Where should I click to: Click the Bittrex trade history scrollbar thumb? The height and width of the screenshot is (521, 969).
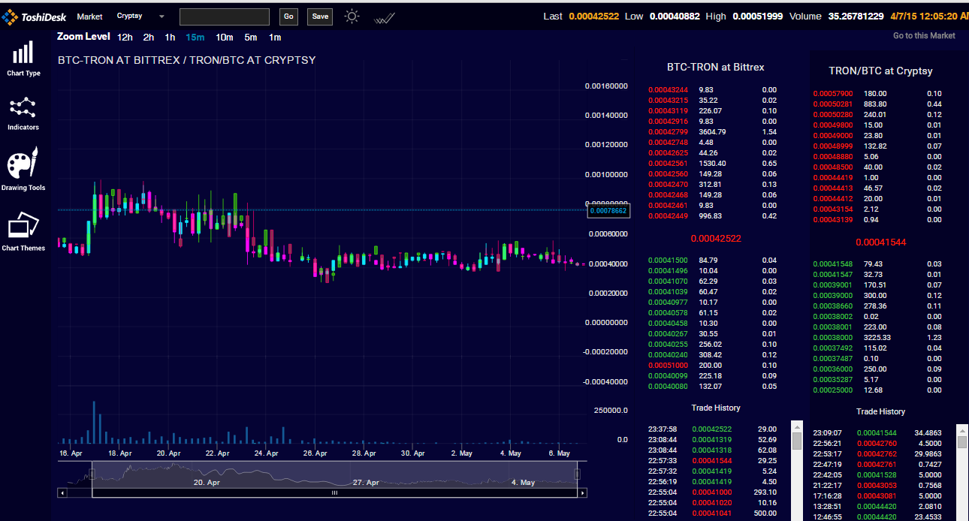point(797,441)
